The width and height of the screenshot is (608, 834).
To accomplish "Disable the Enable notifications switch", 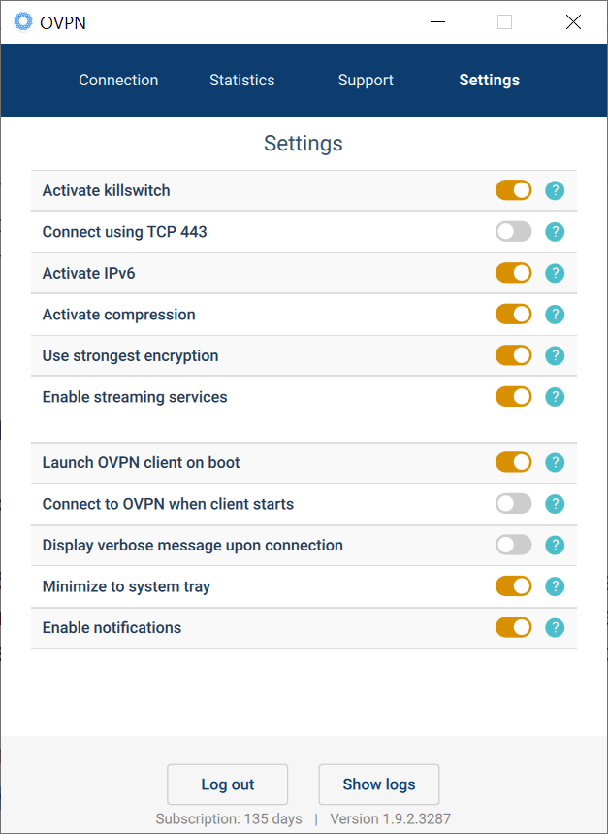I will pyautogui.click(x=513, y=627).
